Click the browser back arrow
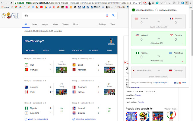 point(2,3)
